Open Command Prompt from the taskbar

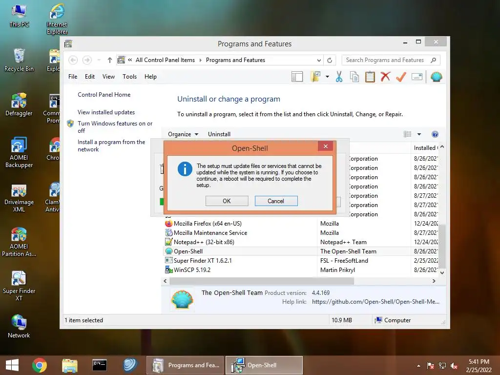tap(100, 365)
